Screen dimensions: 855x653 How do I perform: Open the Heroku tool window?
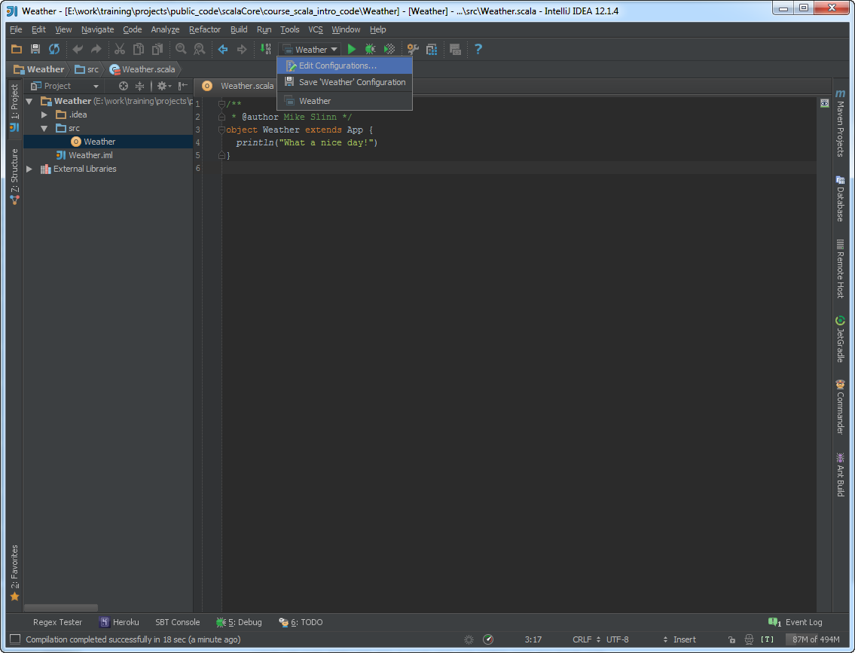point(120,622)
